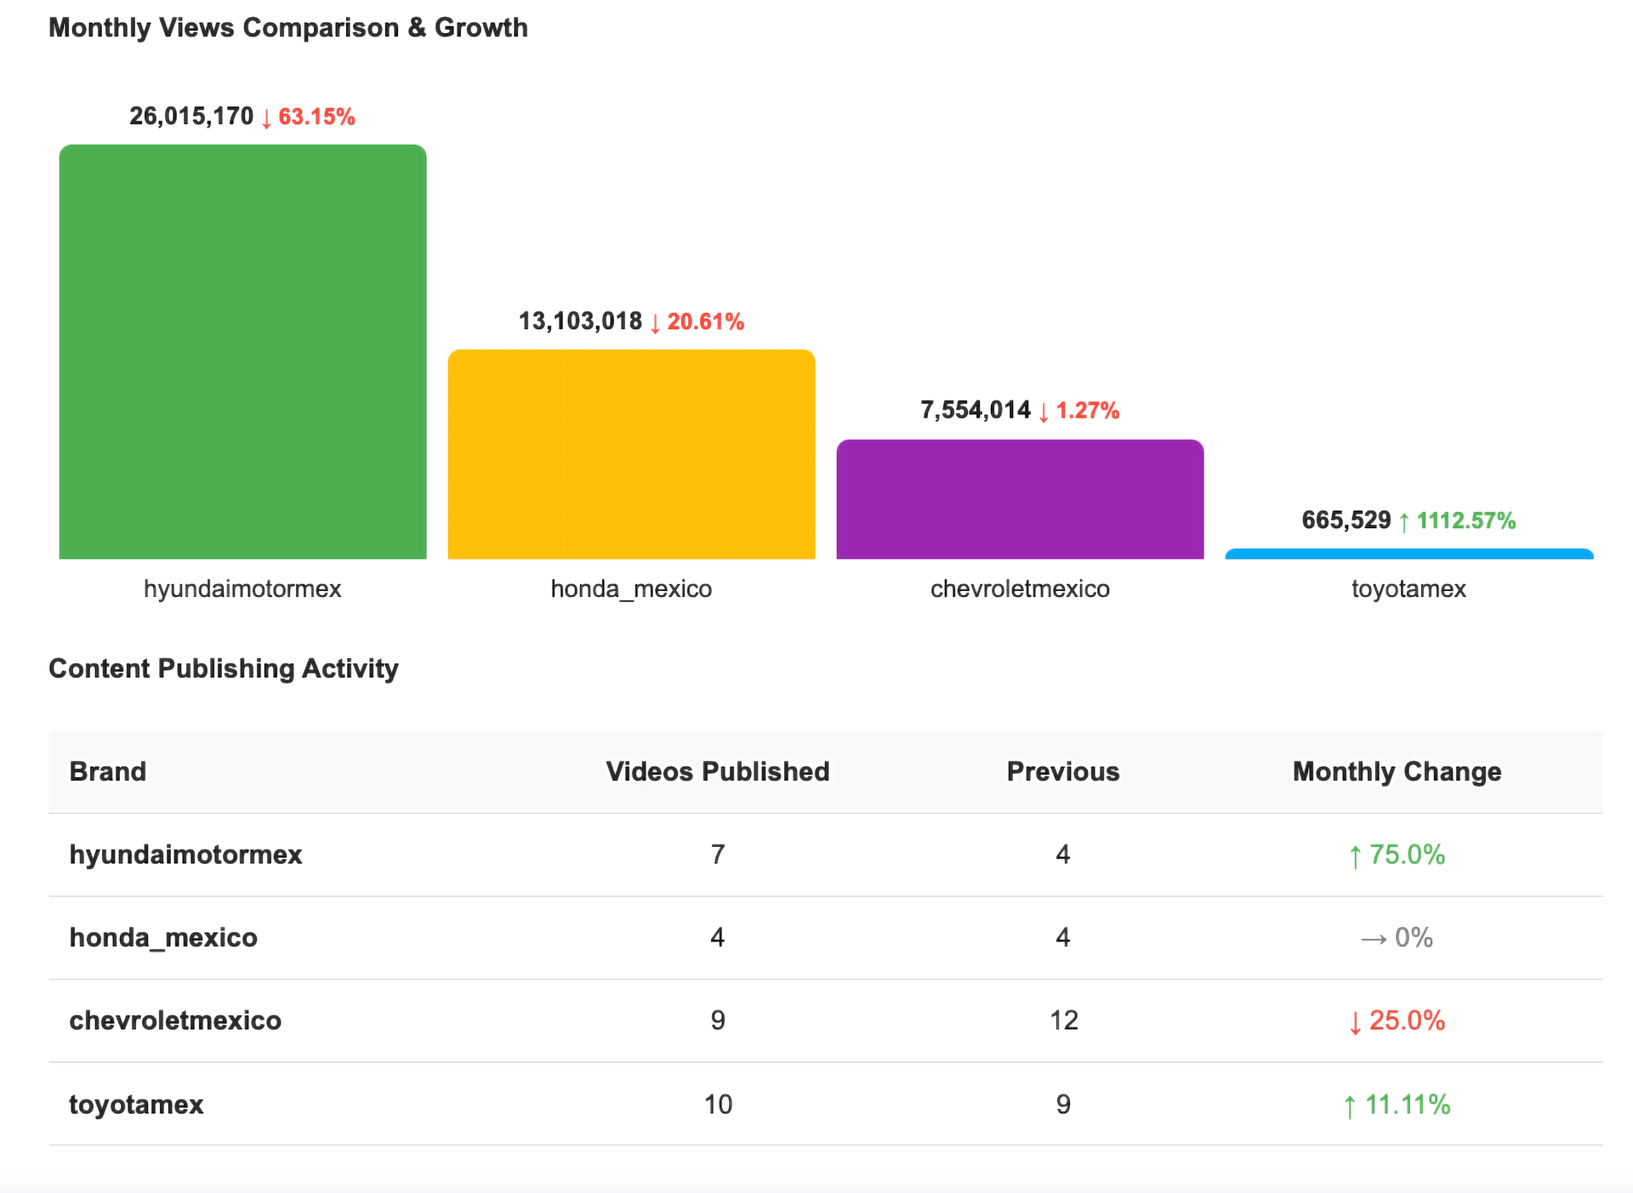1633x1193 pixels.
Task: Click the 0% monthly change cell
Action: click(1397, 937)
